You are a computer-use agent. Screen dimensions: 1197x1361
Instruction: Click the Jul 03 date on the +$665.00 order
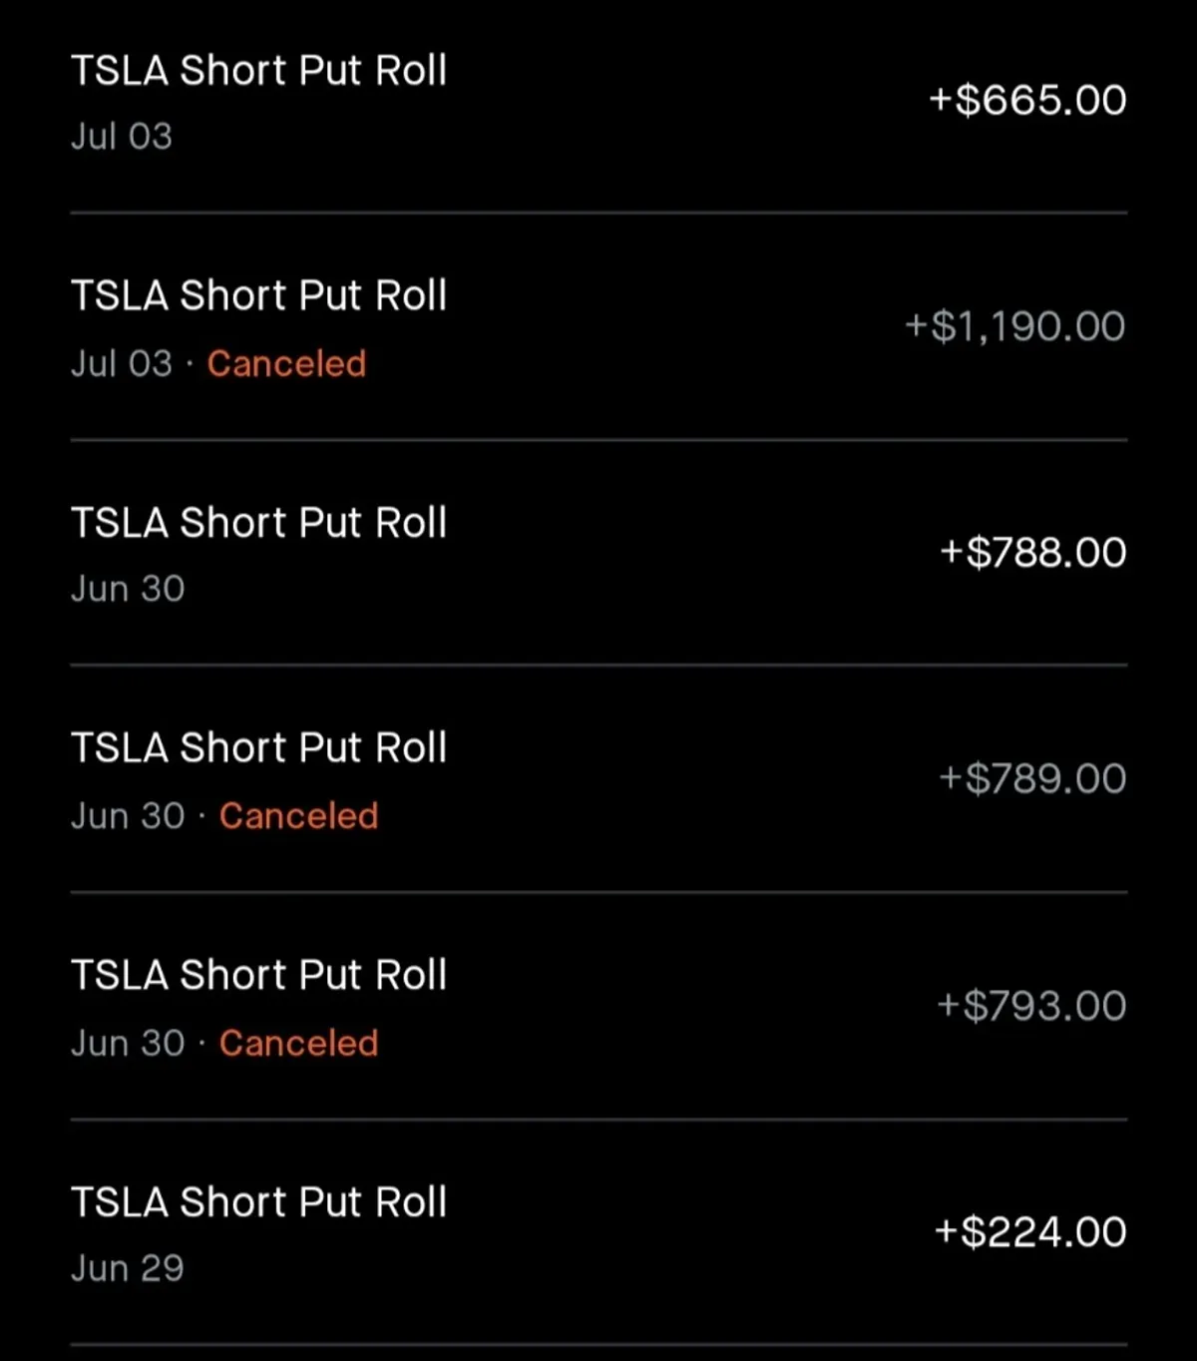[121, 137]
